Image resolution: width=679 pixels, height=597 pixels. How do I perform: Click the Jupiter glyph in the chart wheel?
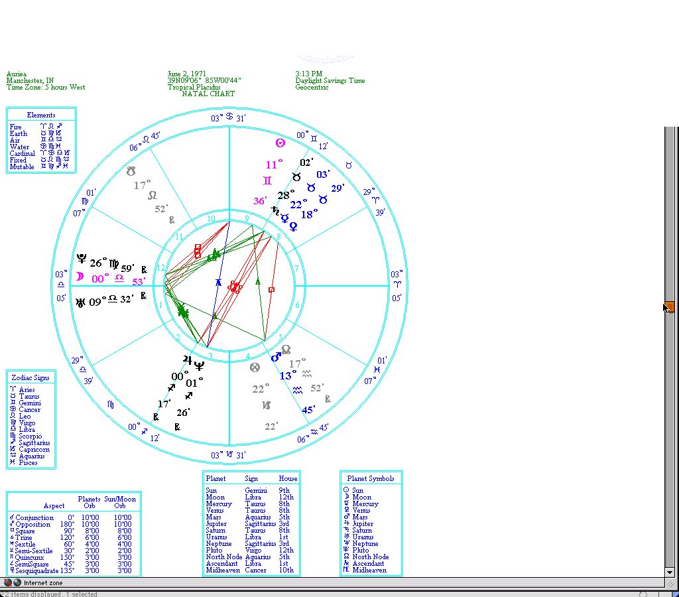coord(187,360)
